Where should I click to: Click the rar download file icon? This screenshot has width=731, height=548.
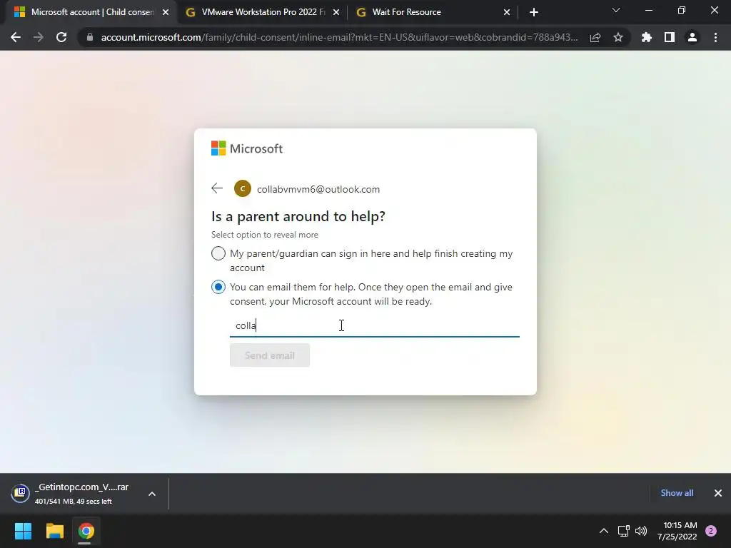pyautogui.click(x=20, y=493)
